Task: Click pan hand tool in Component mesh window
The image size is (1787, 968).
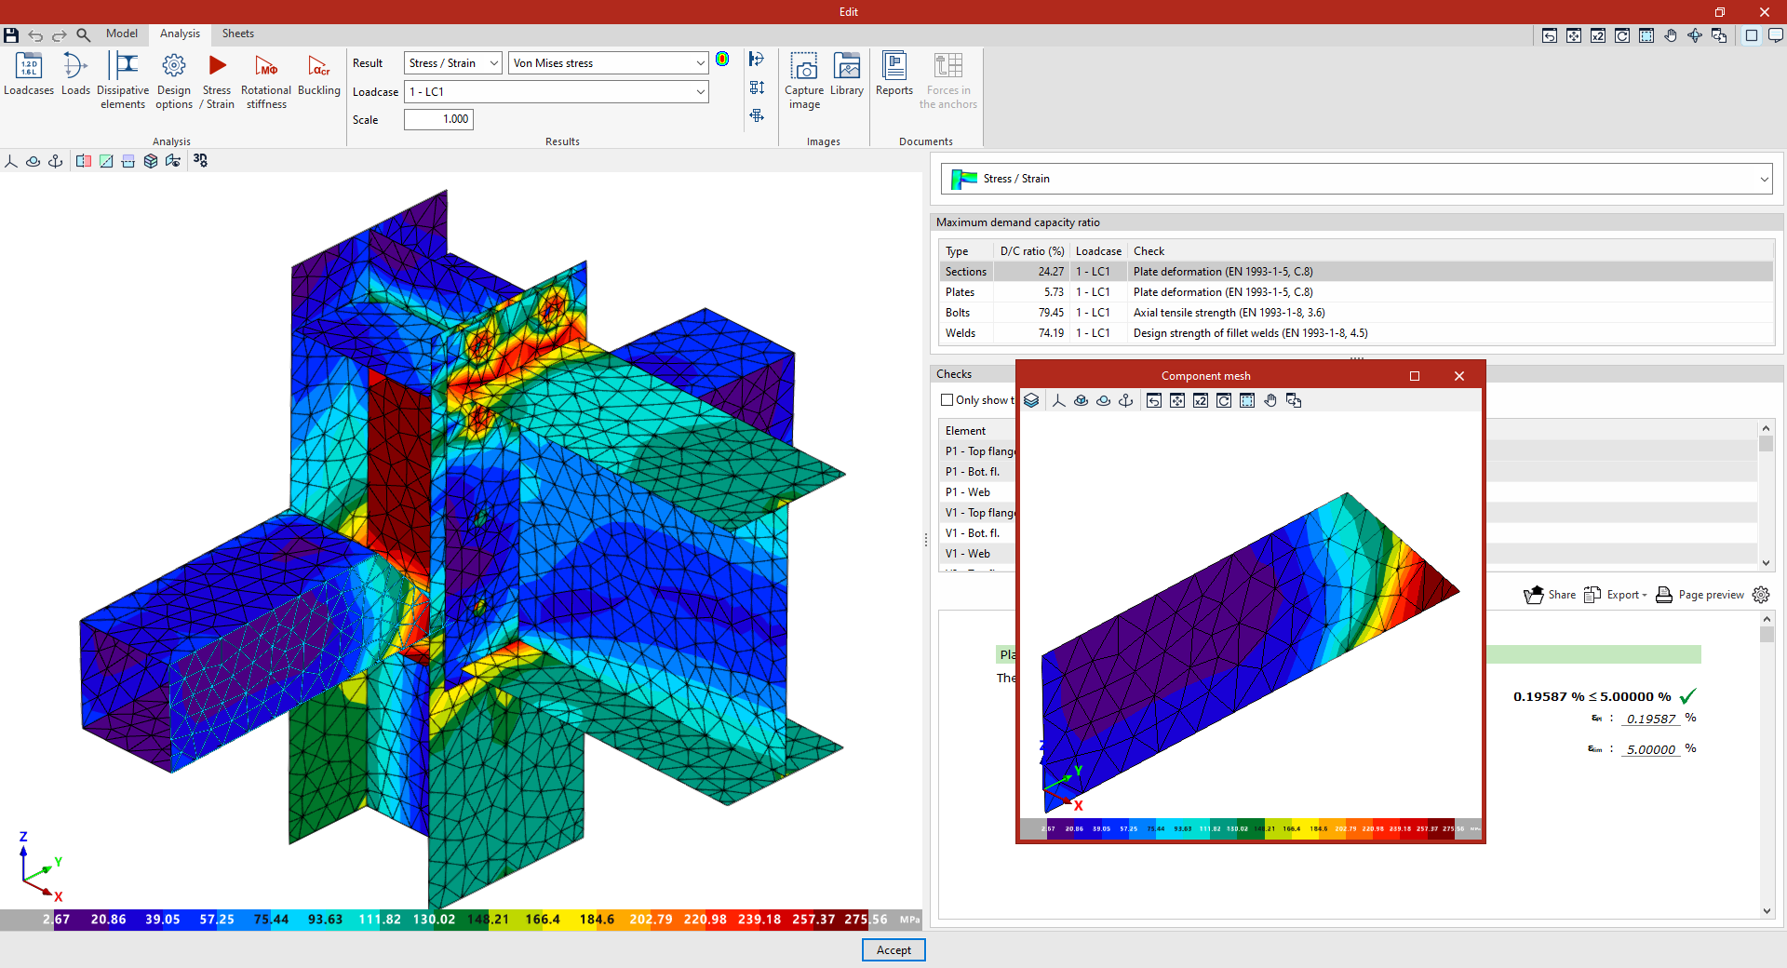Action: click(1270, 400)
